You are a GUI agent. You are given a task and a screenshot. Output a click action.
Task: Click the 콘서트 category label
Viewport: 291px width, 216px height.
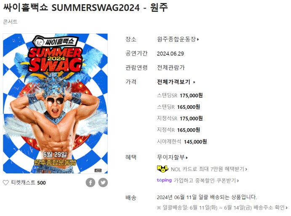tap(10, 22)
